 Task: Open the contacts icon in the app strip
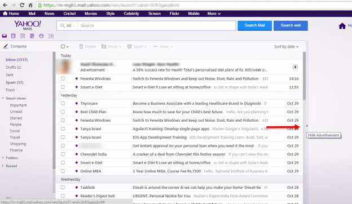click(x=13, y=36)
